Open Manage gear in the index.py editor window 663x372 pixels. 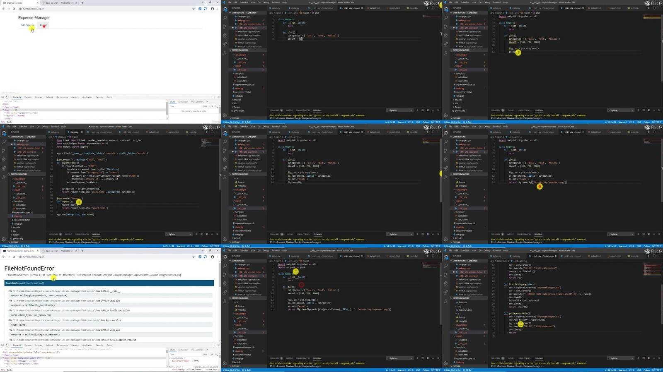pyautogui.click(x=4, y=239)
